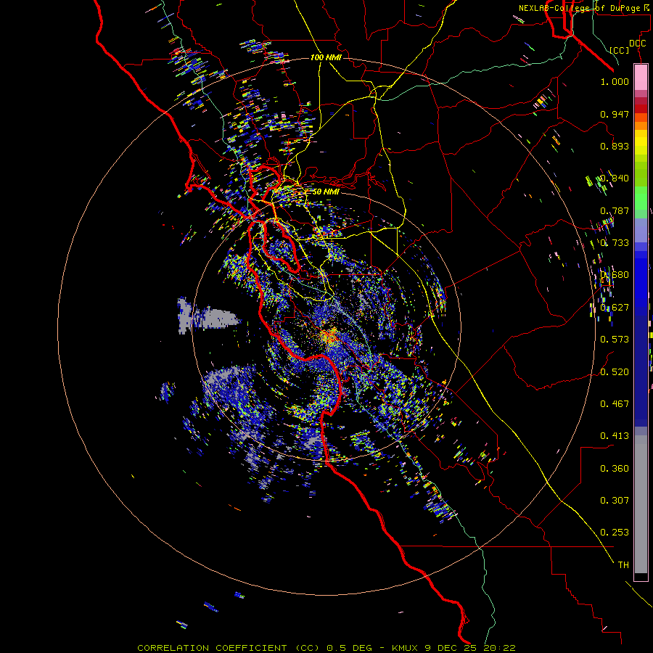653x653 pixels.
Task: Click the 0.467 legend value
Action: pos(615,404)
